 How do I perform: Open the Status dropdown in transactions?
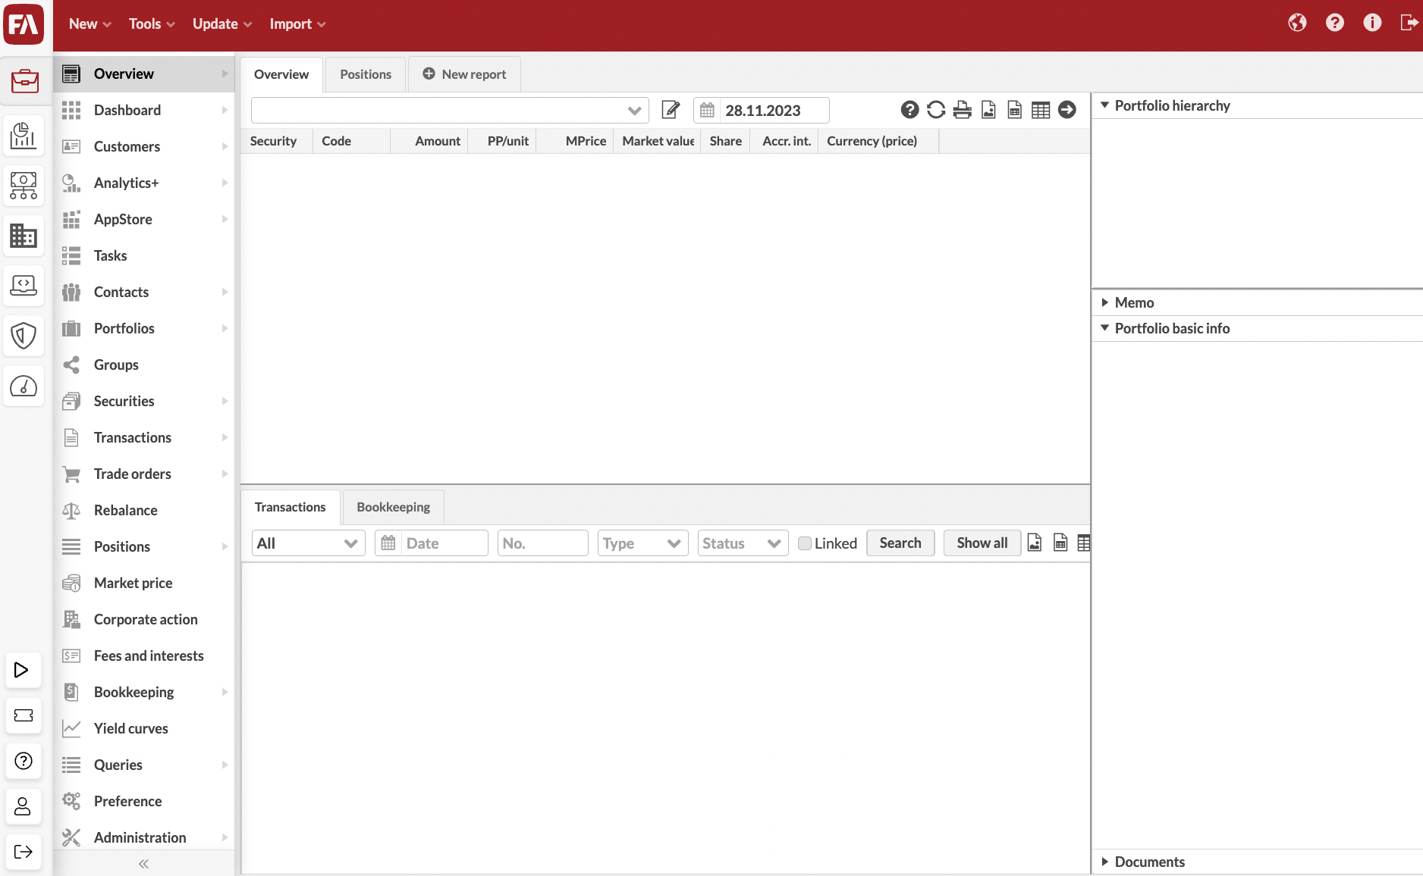(x=743, y=543)
